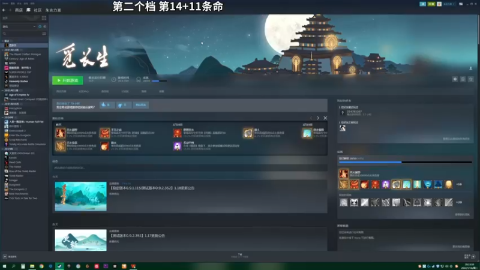
Task: Open the 游戏 category dropdown
Action: click(19, 26)
